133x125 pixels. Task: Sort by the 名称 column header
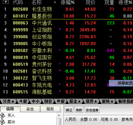[36, 3]
